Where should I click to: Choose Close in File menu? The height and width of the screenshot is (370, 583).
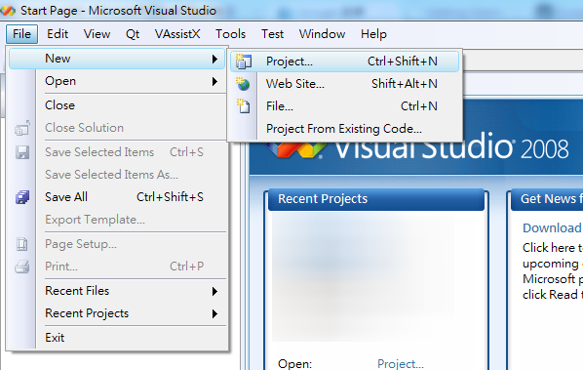[117, 105]
